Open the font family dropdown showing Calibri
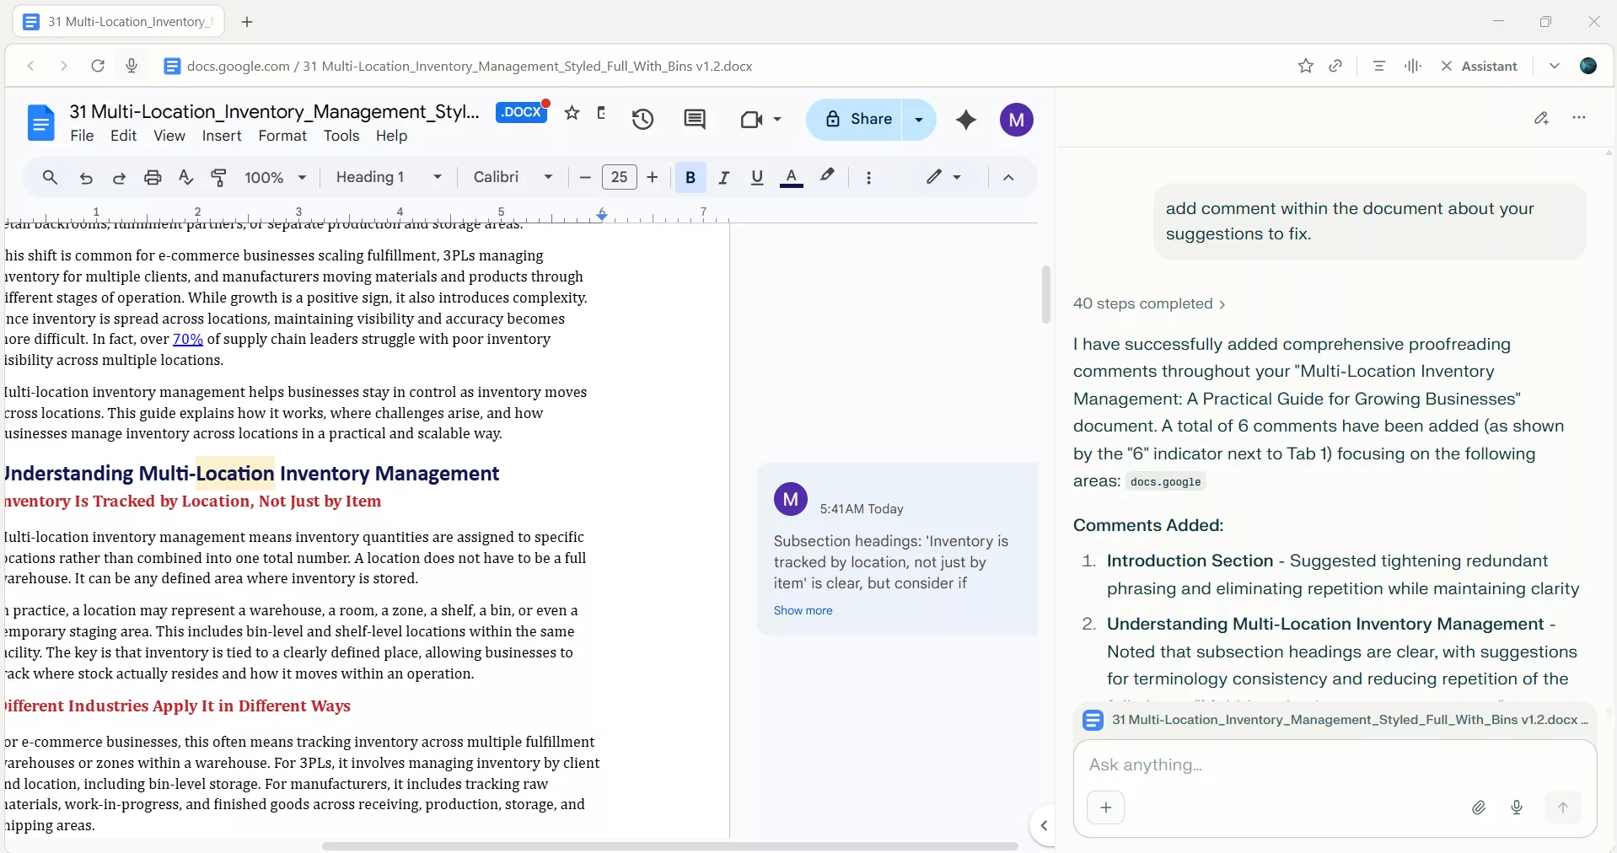 [511, 177]
